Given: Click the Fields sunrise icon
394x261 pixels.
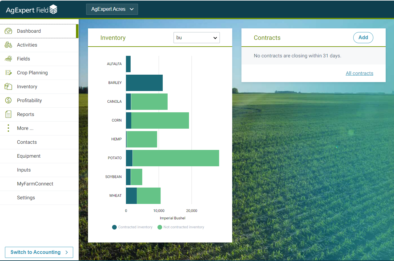Looking at the screenshot, I should [8, 59].
